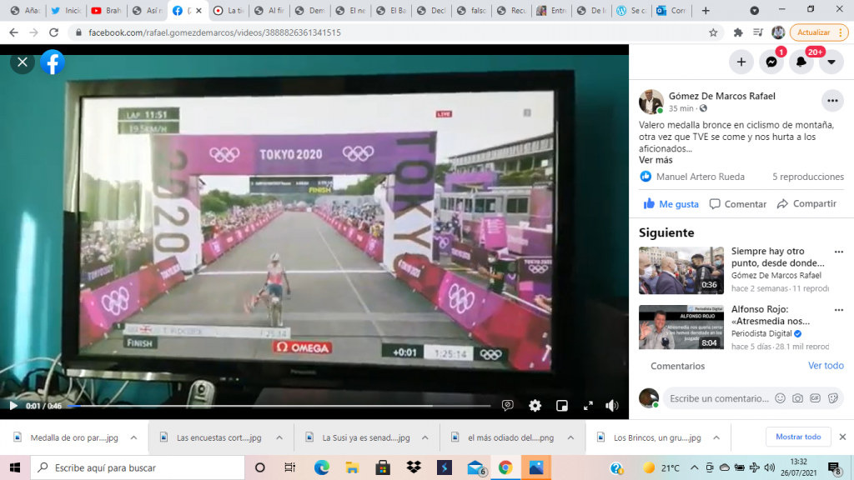854x480 pixels.
Task: Expand the account dropdown arrow
Action: (x=831, y=62)
